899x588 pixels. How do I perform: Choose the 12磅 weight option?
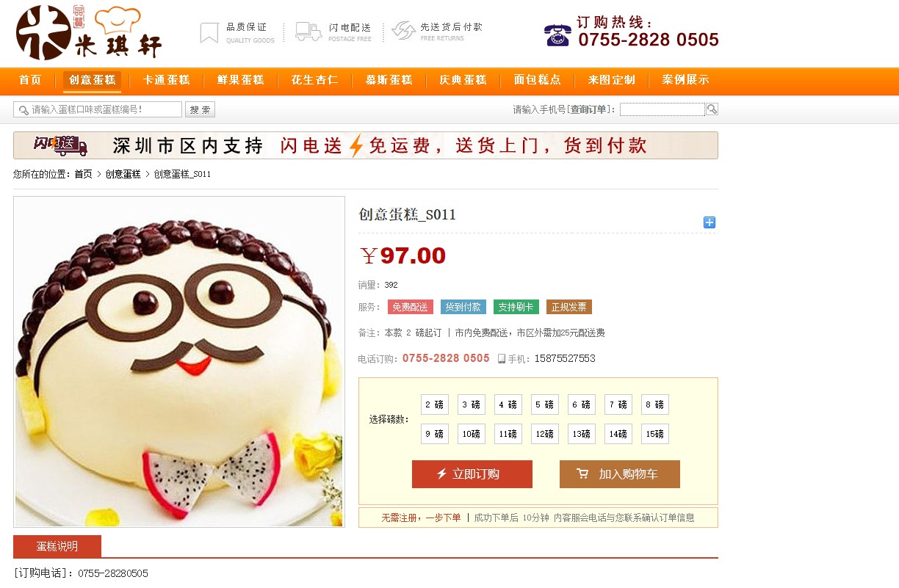(x=545, y=434)
